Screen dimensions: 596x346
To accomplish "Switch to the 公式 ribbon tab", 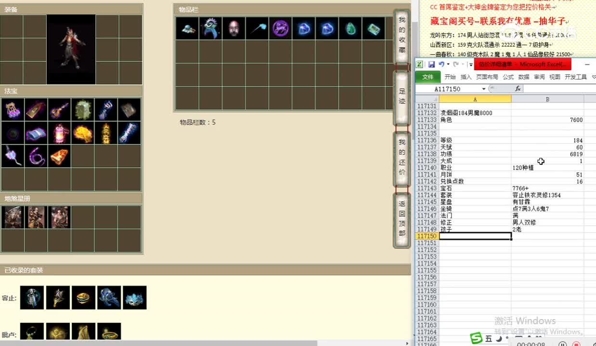I will pos(508,77).
